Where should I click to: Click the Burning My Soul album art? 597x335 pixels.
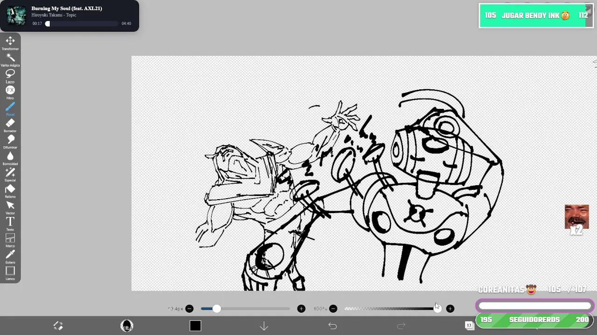pos(16,15)
